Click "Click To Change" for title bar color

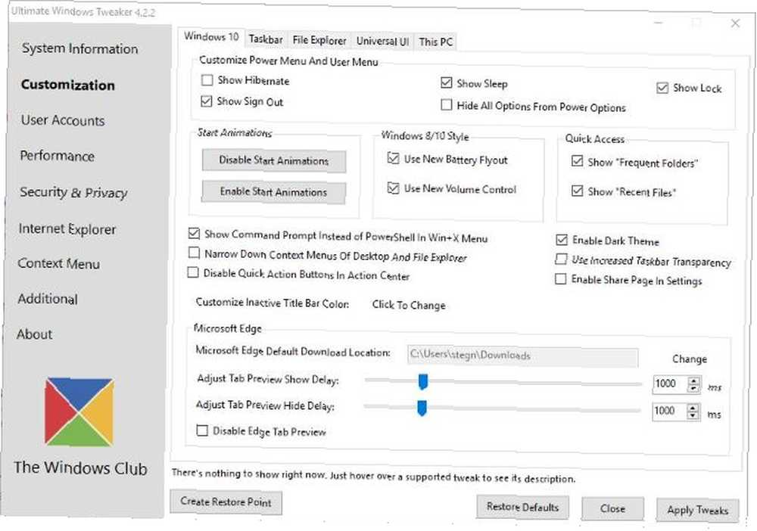[409, 306]
